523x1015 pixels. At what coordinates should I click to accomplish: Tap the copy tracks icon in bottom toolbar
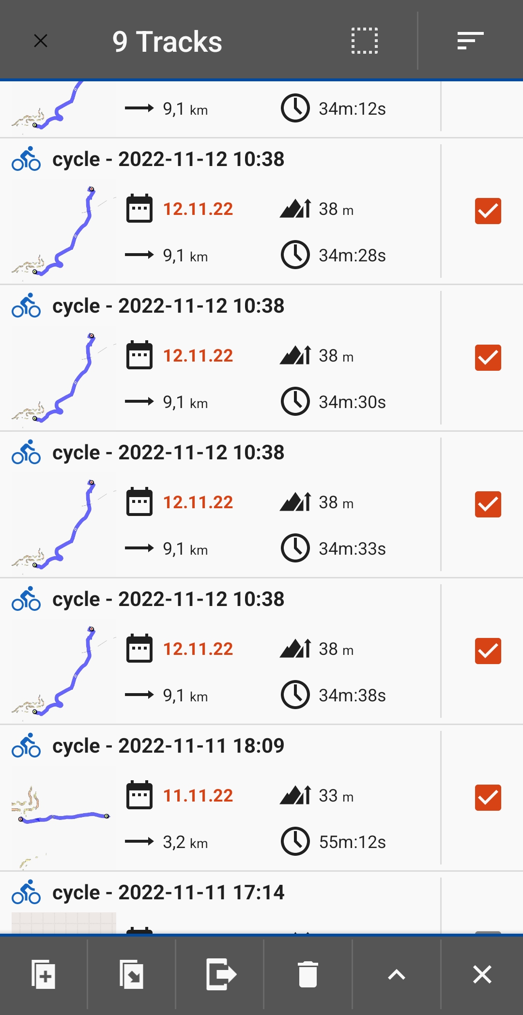[44, 974]
